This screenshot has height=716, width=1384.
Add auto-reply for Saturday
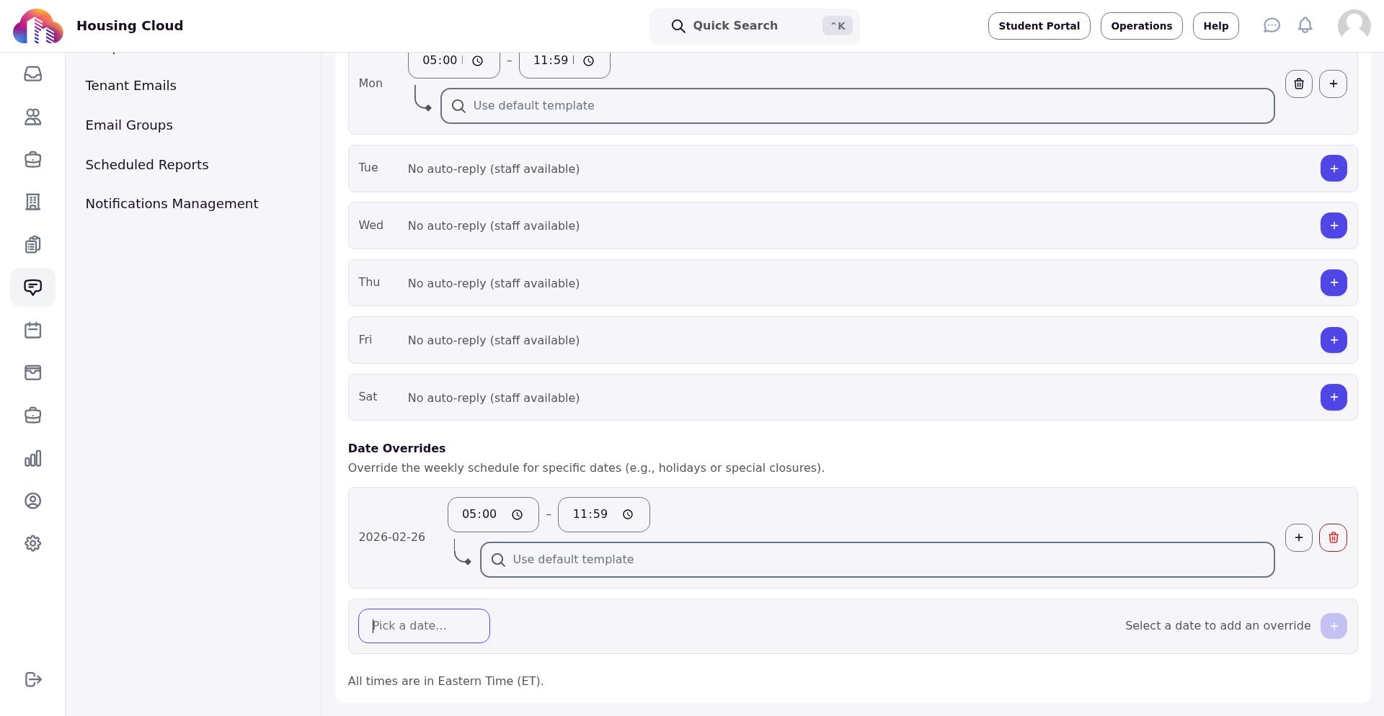[1334, 398]
